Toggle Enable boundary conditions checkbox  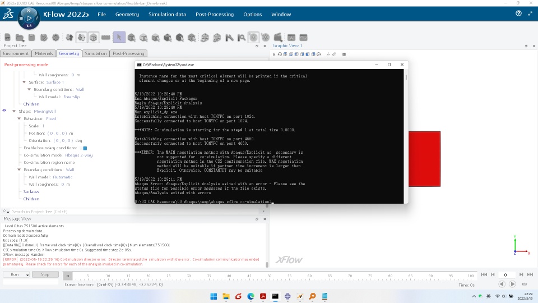85,148
